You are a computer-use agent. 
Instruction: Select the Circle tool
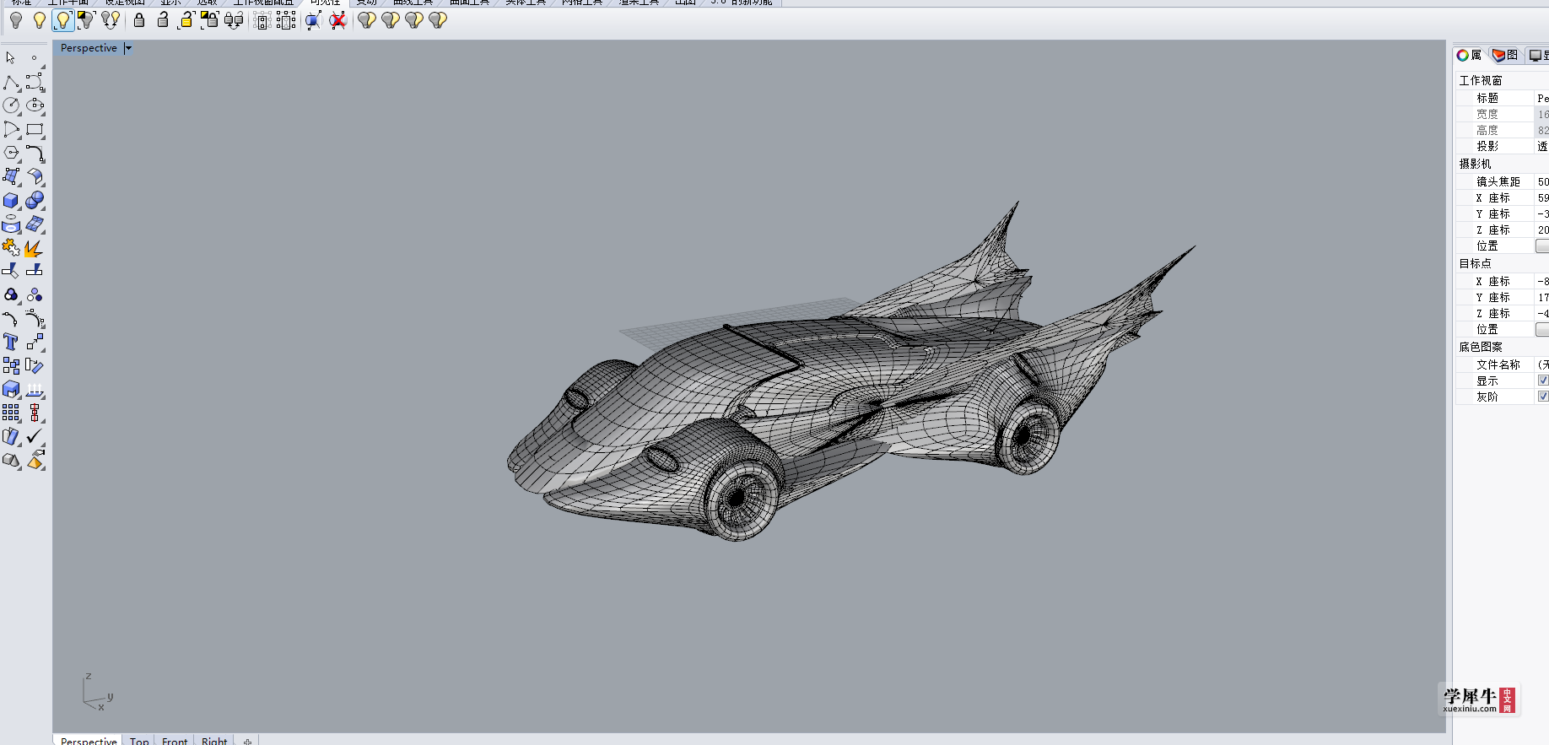11,105
